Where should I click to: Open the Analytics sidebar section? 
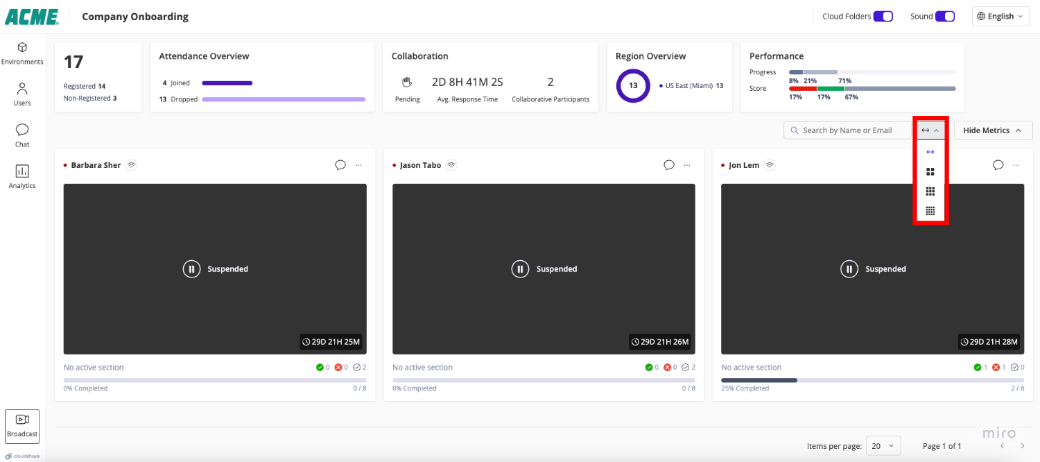[22, 177]
